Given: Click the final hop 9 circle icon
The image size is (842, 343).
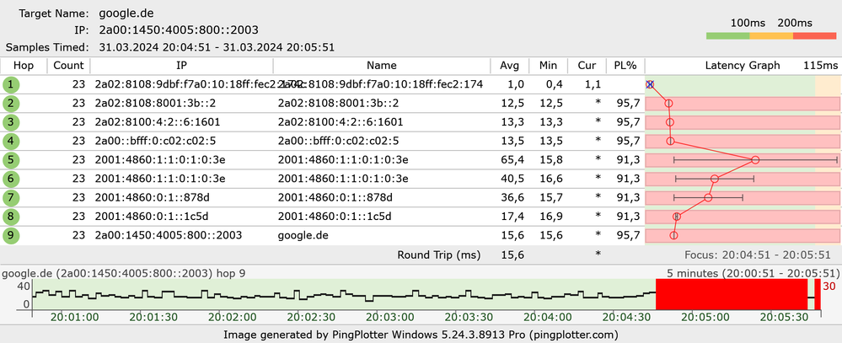Looking at the screenshot, I should [x=11, y=235].
